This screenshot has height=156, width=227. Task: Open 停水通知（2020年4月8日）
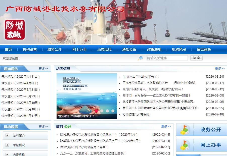click(20, 83)
